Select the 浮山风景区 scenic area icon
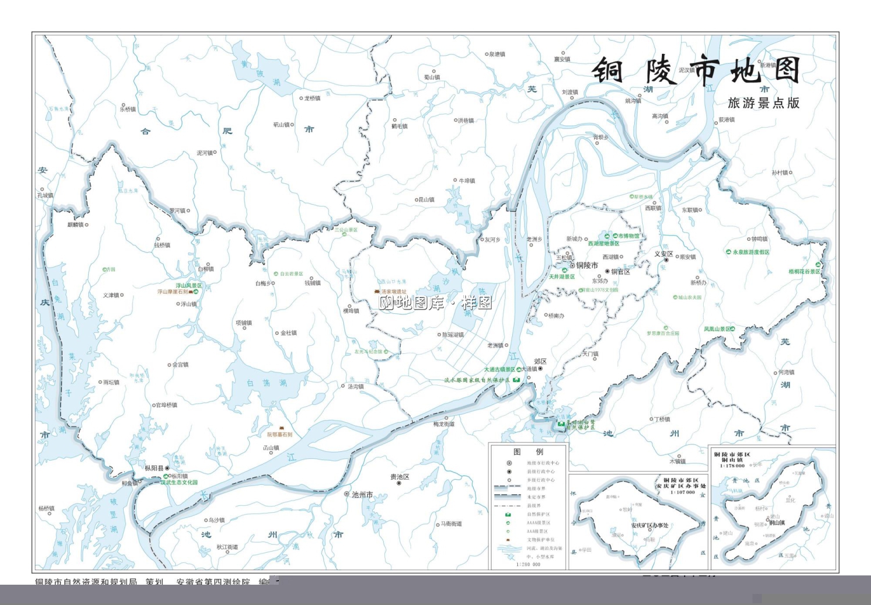871x605 pixels. [196, 292]
